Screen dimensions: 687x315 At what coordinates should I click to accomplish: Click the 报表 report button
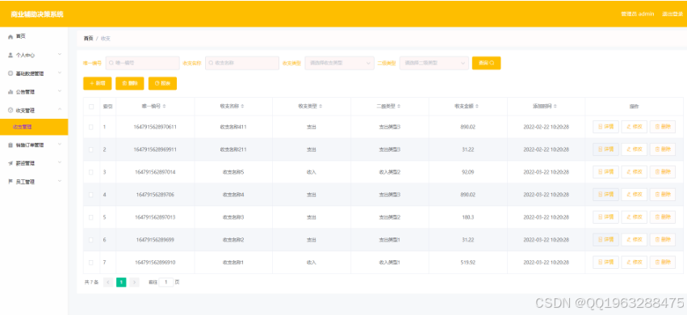click(x=162, y=83)
